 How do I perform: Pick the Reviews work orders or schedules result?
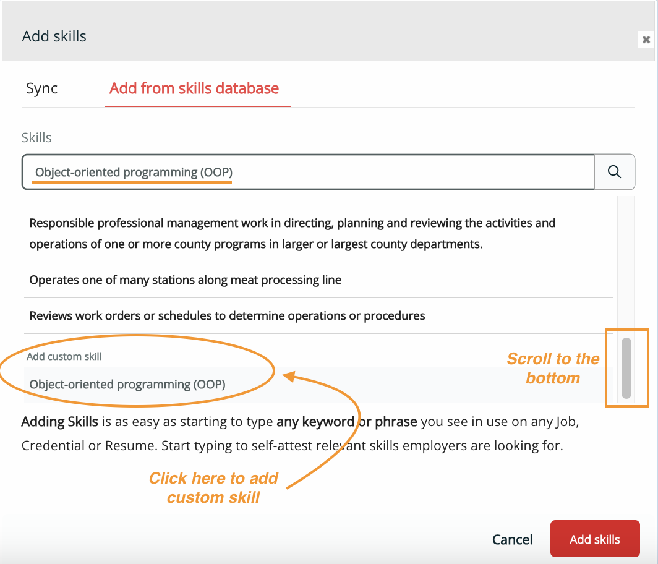pyautogui.click(x=228, y=315)
